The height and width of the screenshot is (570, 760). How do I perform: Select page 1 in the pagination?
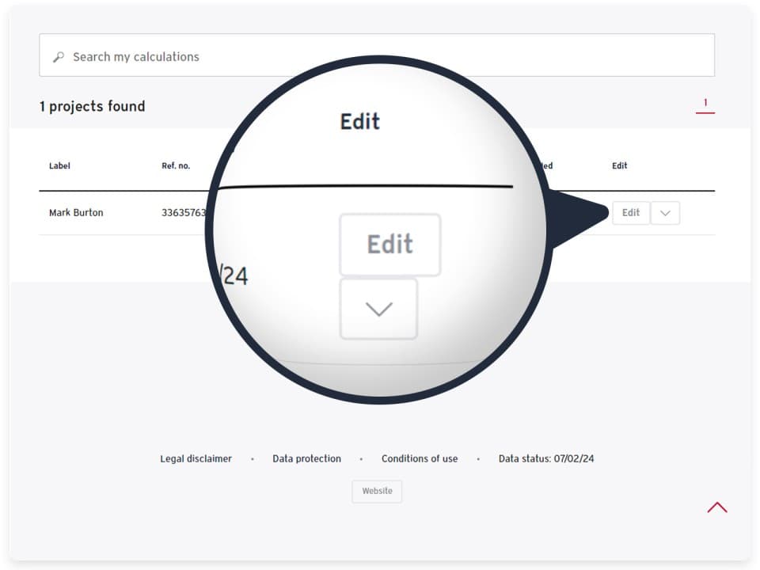click(x=705, y=104)
